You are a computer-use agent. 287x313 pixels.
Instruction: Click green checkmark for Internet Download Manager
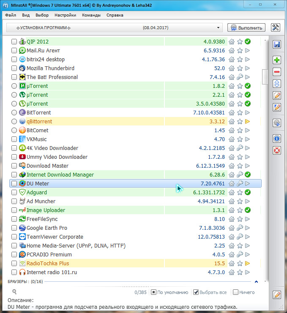click(248, 174)
